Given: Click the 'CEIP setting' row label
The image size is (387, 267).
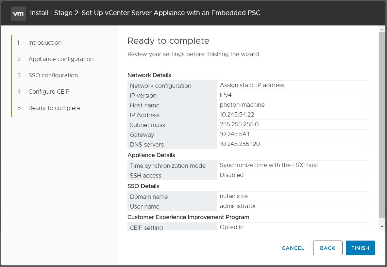Looking at the screenshot, I should click(146, 228).
